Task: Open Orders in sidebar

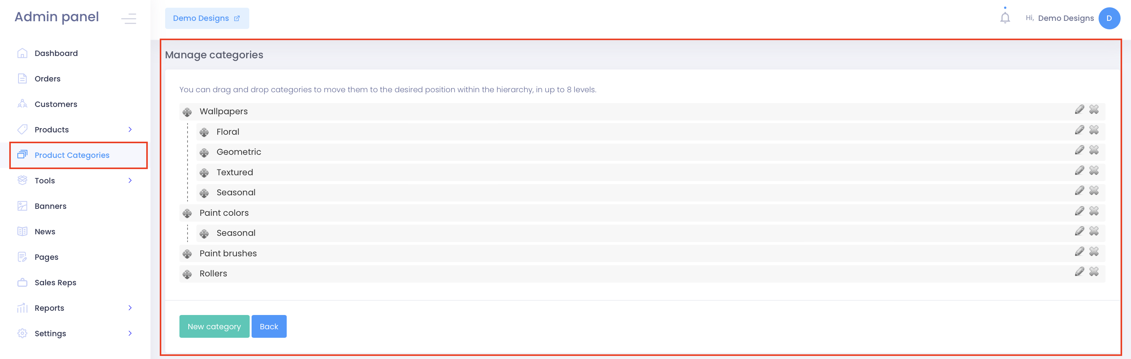Action: tap(47, 79)
